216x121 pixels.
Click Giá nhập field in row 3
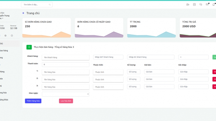click(193, 87)
